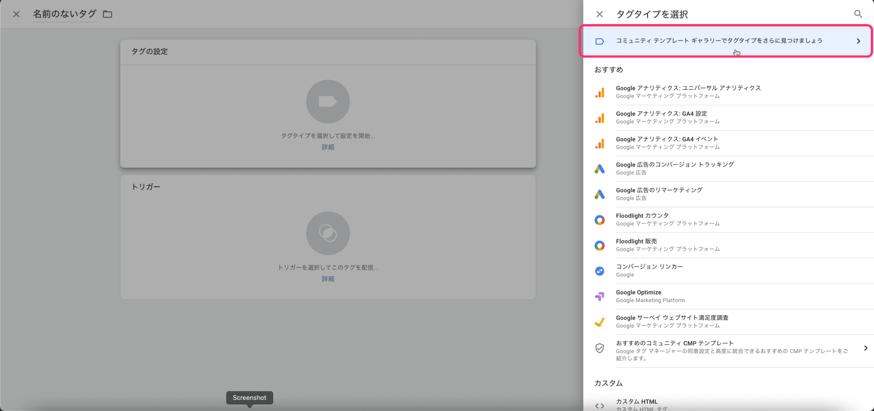
Task: Choose Google アナリティクス: GA4 設定
Action: point(728,118)
